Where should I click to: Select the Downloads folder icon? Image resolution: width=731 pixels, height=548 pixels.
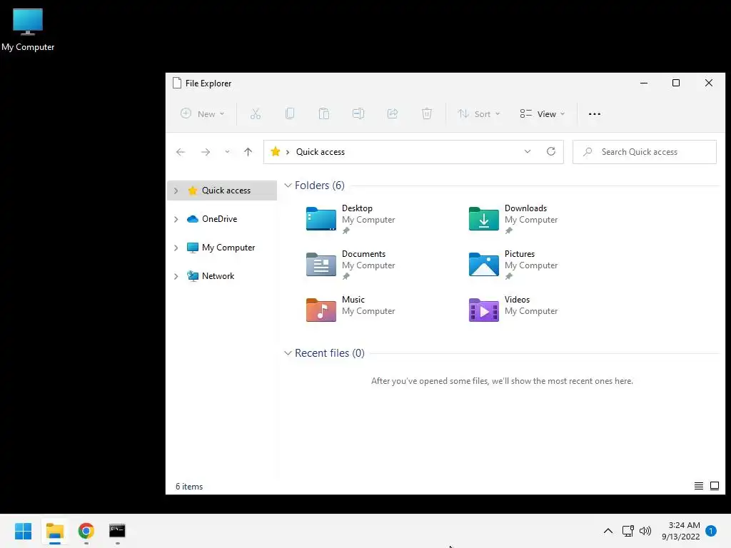click(x=483, y=218)
